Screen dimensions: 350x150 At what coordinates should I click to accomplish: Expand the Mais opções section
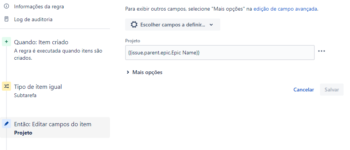[144, 72]
